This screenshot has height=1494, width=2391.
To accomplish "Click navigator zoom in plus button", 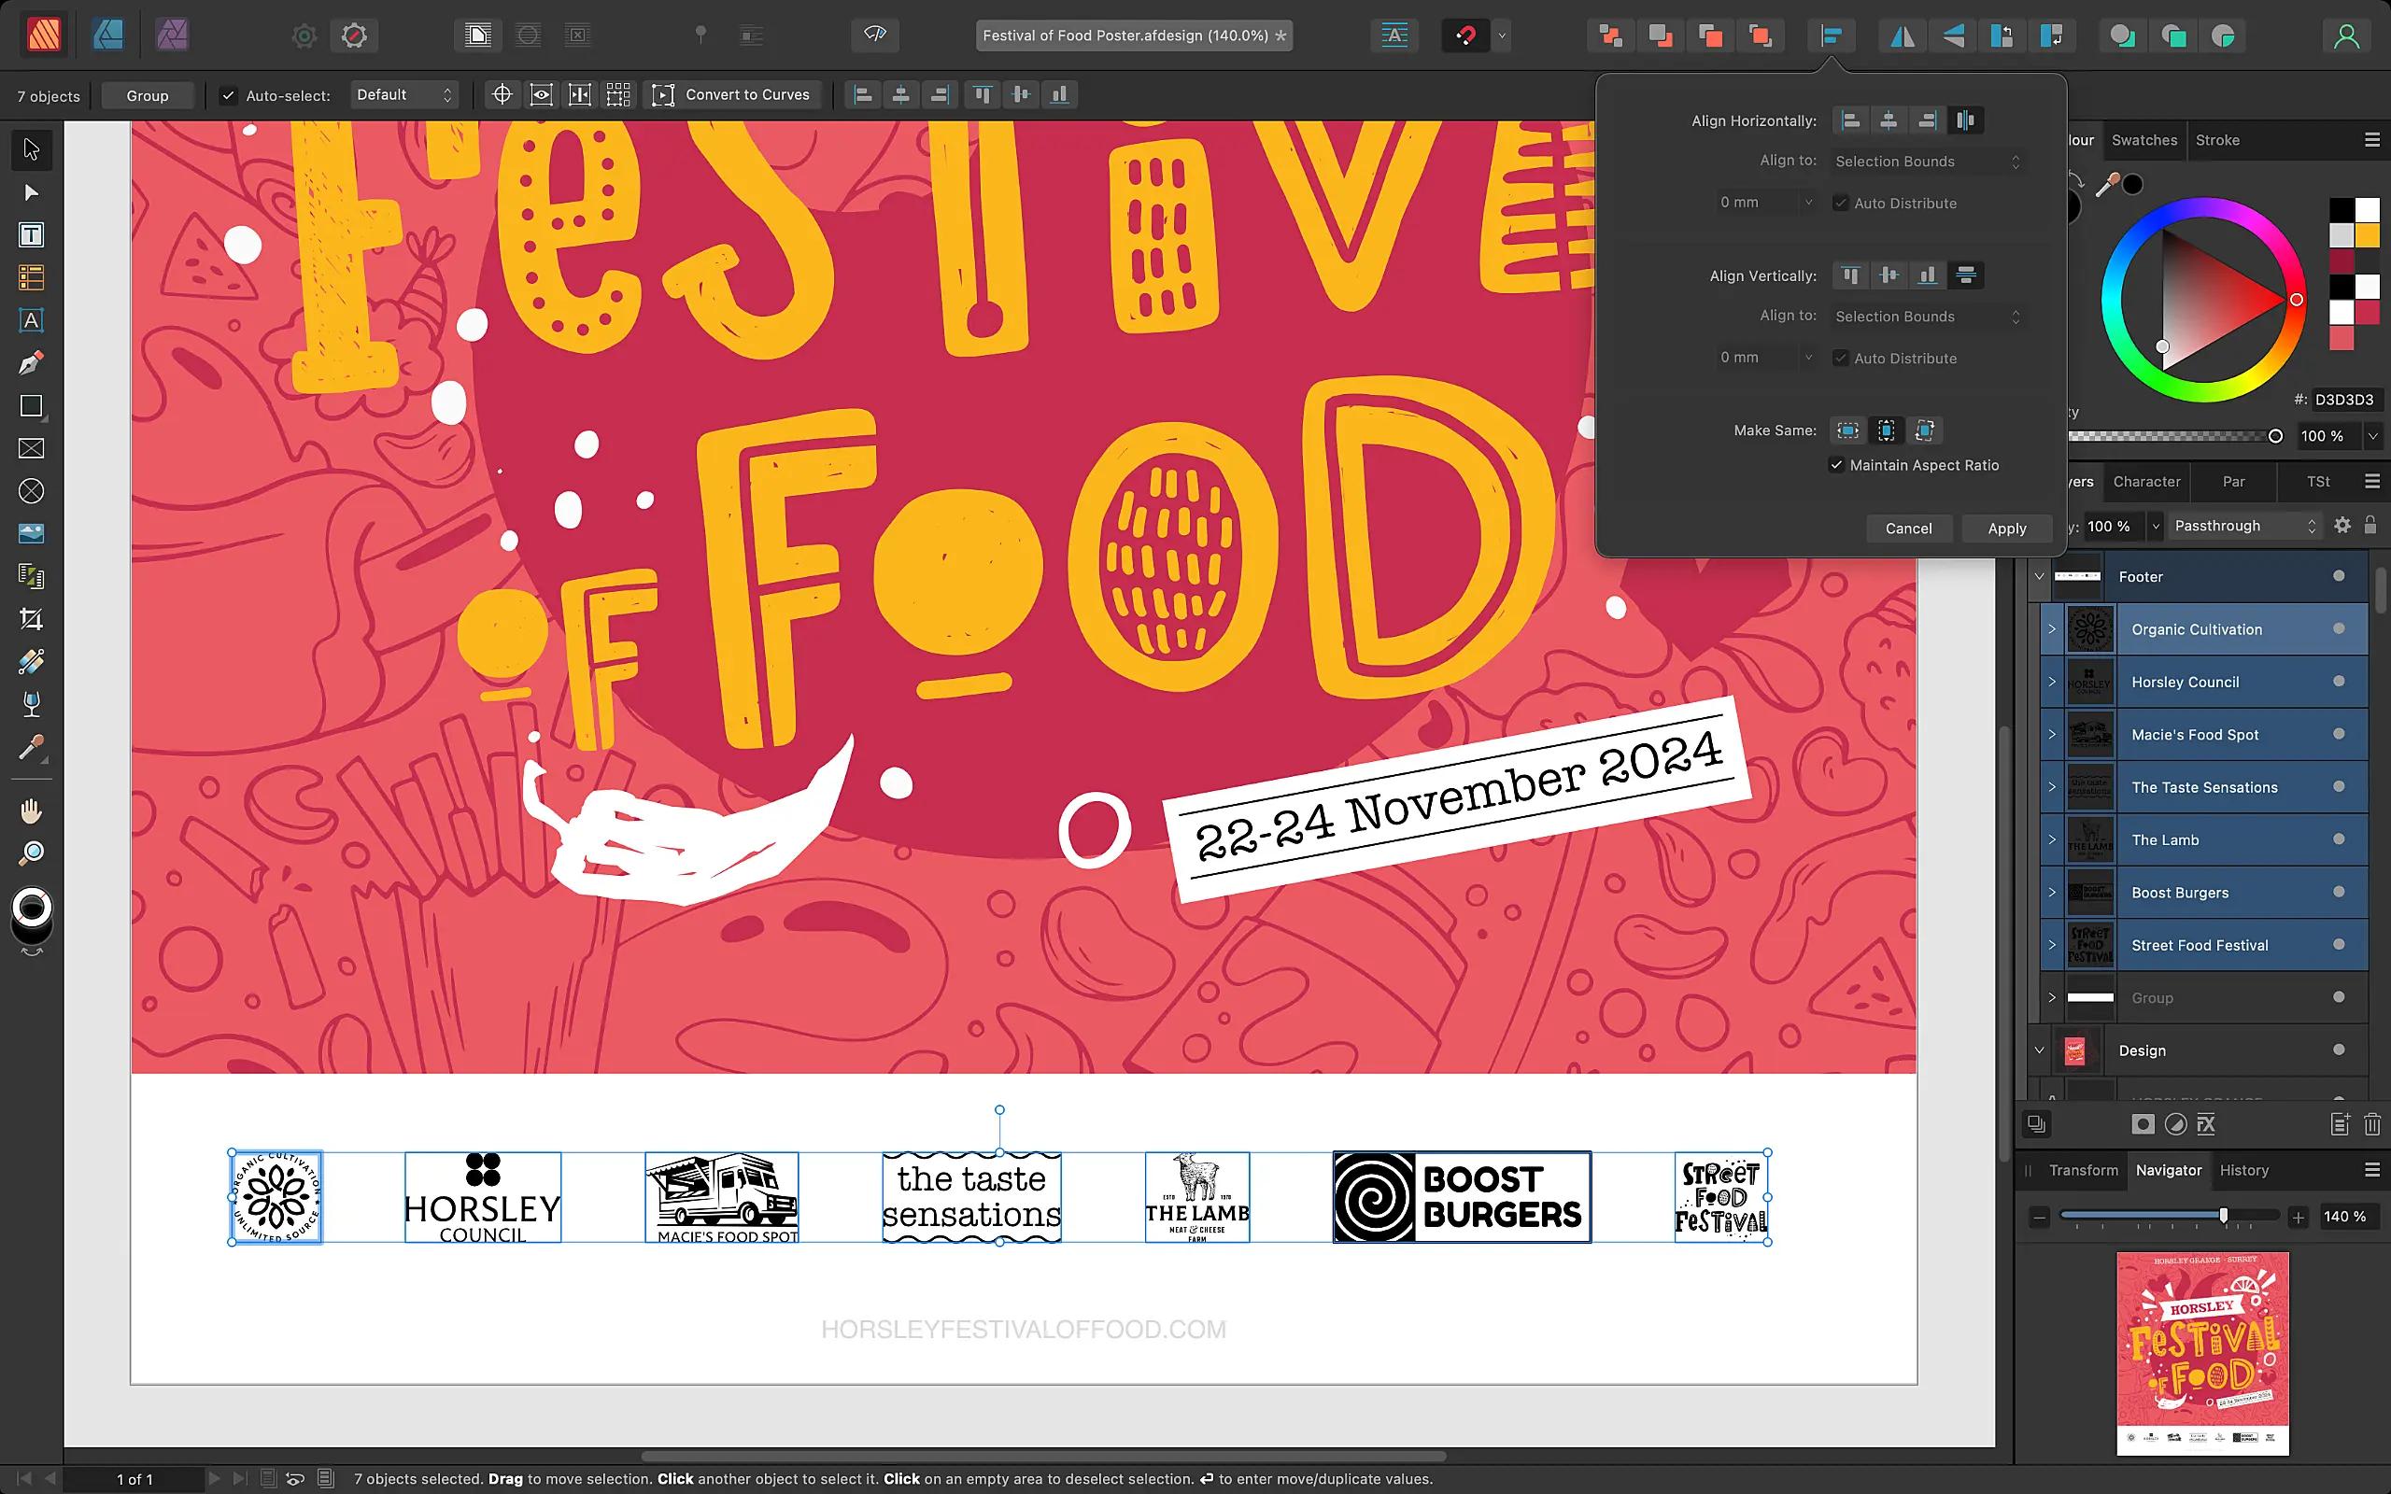I will [2299, 1218].
